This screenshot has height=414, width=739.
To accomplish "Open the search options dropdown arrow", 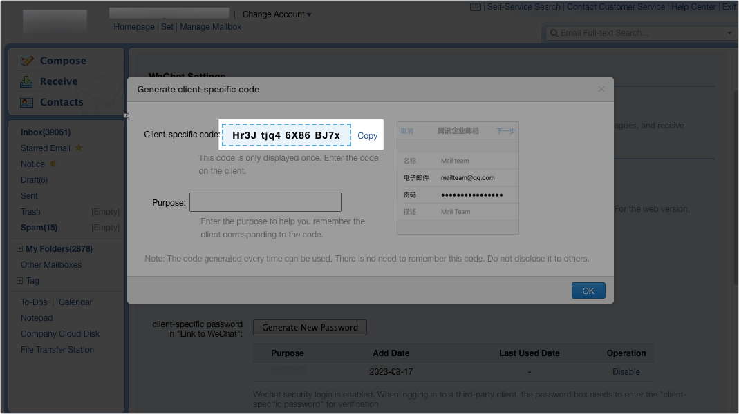I will click(730, 32).
